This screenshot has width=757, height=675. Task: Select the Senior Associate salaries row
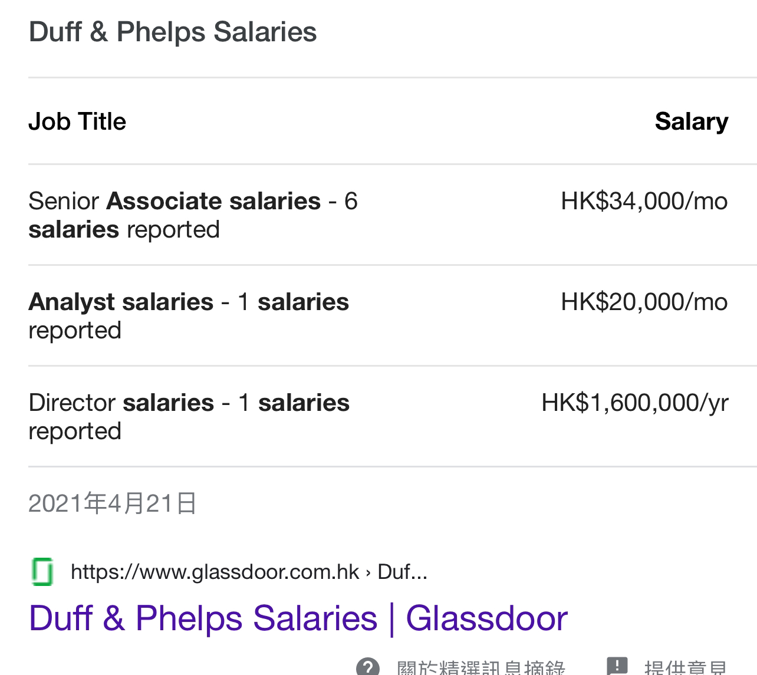click(x=378, y=215)
